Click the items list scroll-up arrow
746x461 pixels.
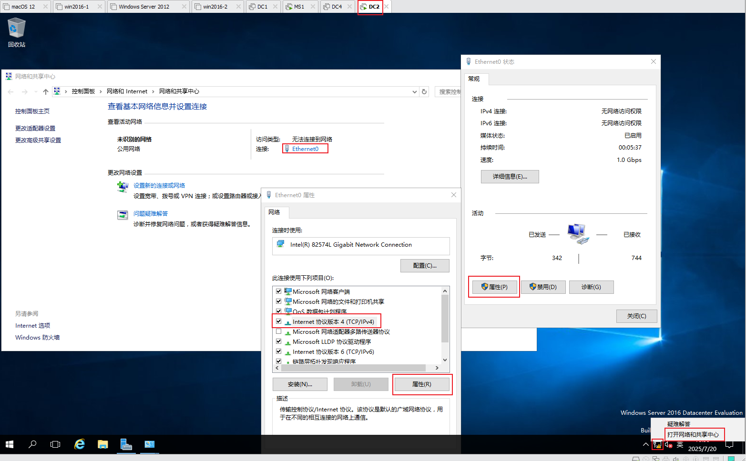point(445,291)
